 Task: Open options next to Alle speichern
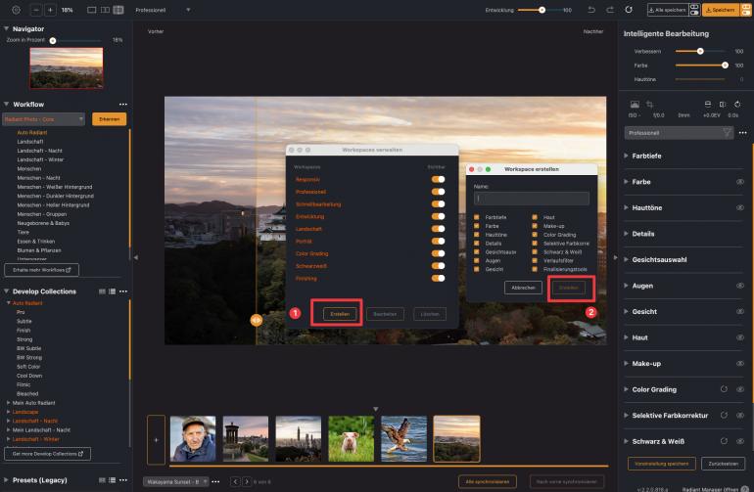694,10
